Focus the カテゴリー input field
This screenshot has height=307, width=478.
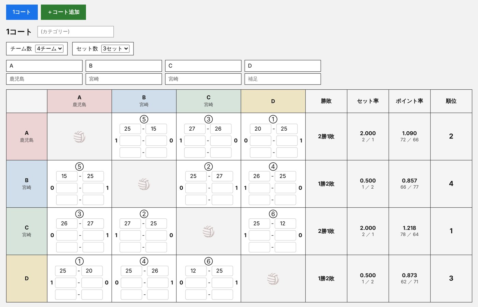point(75,32)
